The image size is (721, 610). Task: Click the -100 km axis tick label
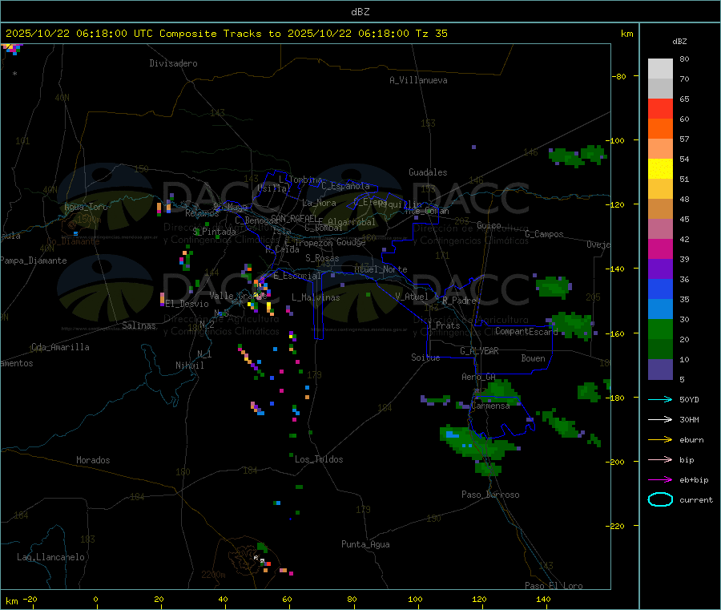point(614,140)
